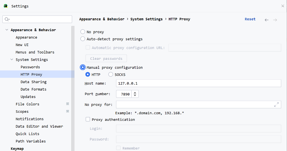Open the Notifications settings page
287x151 pixels.
[x=29, y=119]
